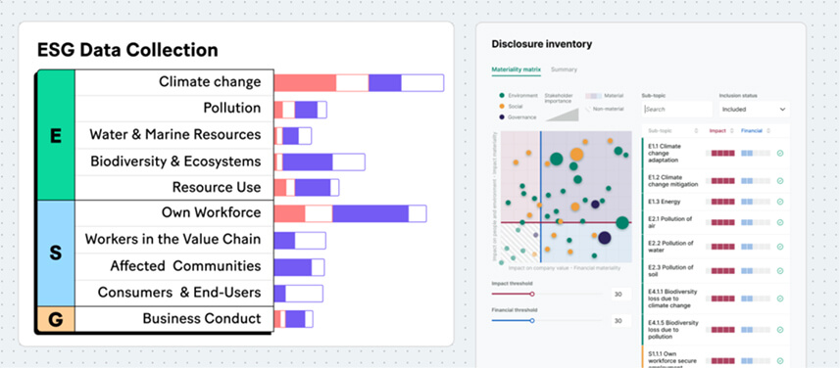Viewport: 840px width, 368px height.
Task: Toggle included checkmark for E1.1 Climate change adaptation
Action: tap(780, 153)
